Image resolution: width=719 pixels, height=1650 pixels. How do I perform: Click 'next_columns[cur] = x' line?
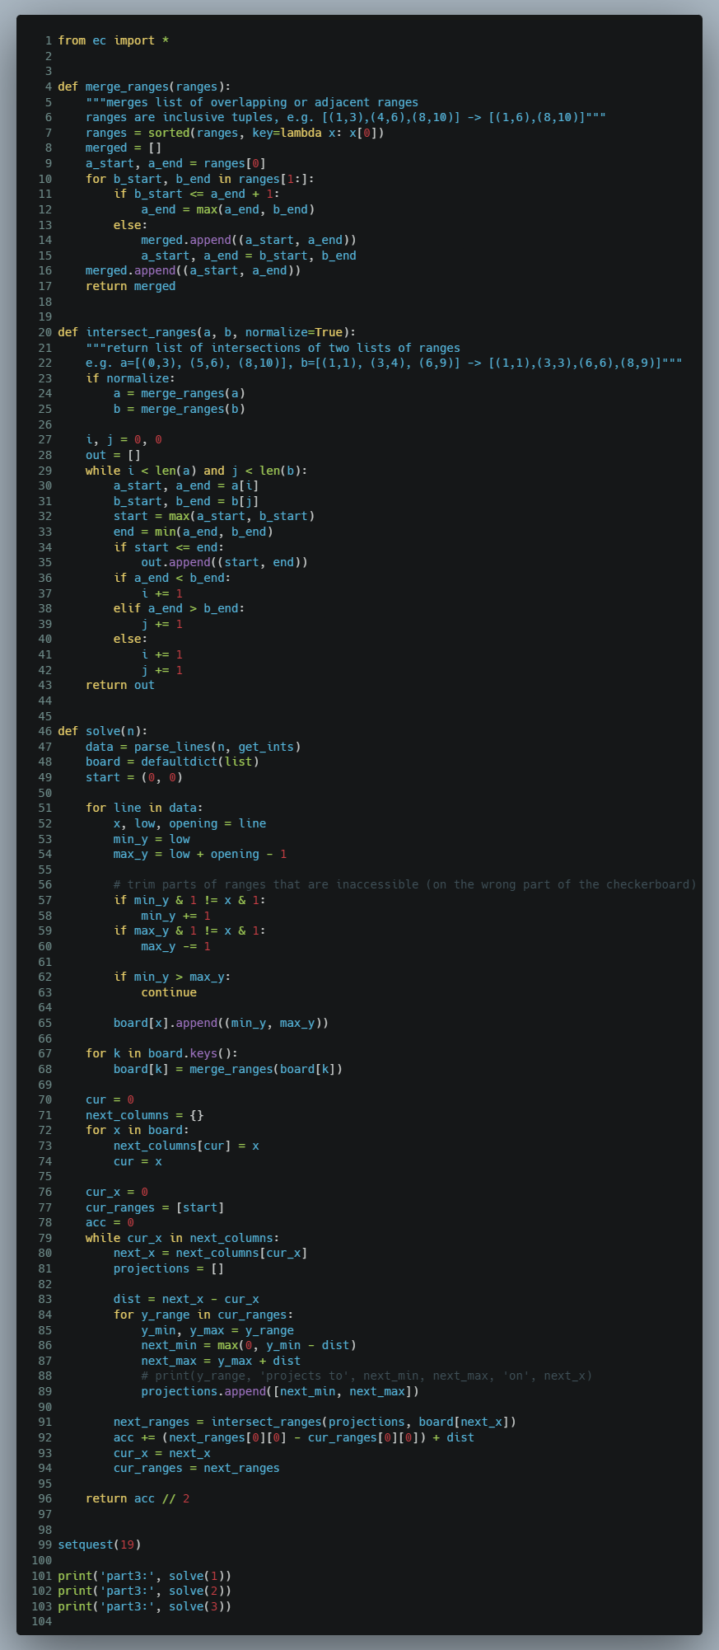click(x=187, y=1146)
